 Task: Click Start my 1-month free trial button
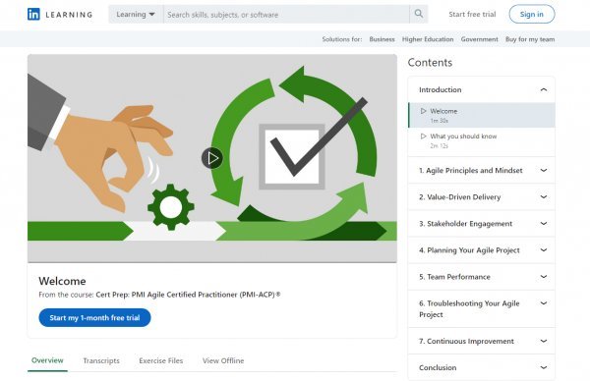coord(94,318)
